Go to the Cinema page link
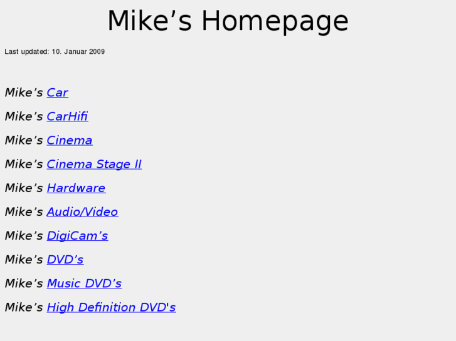 click(x=69, y=140)
